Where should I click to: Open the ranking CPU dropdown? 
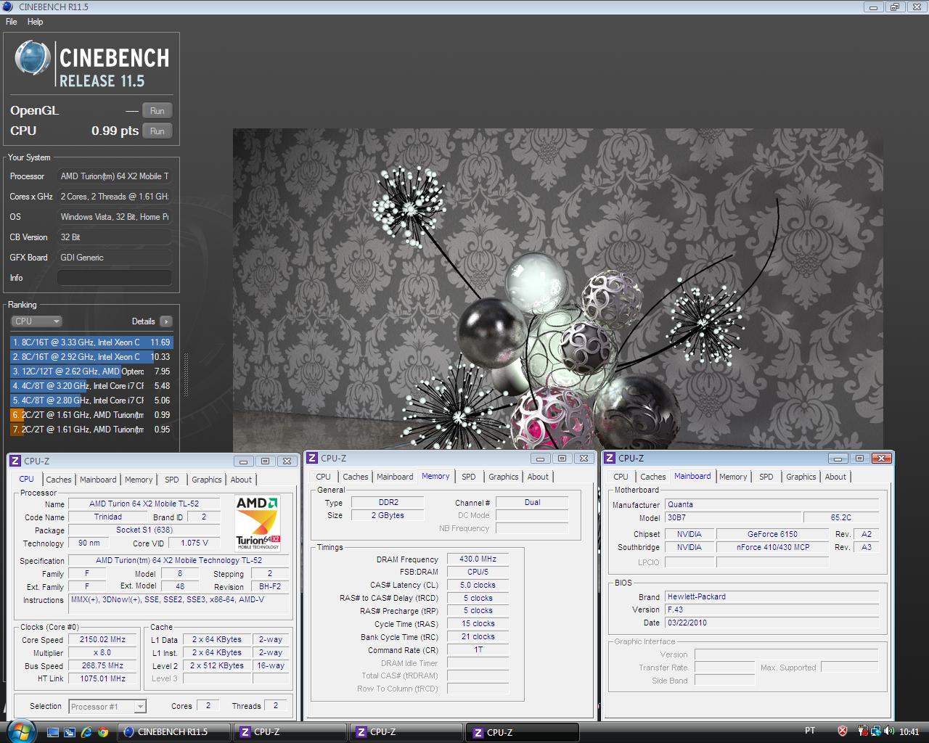coord(37,321)
